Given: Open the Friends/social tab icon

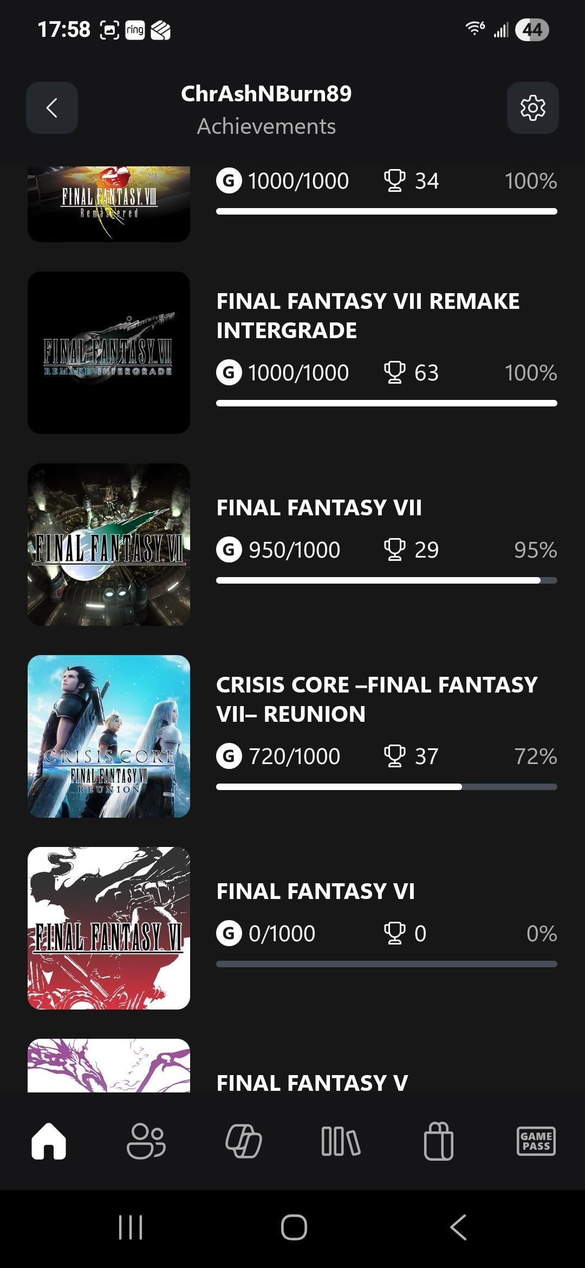Looking at the screenshot, I should pyautogui.click(x=146, y=1141).
